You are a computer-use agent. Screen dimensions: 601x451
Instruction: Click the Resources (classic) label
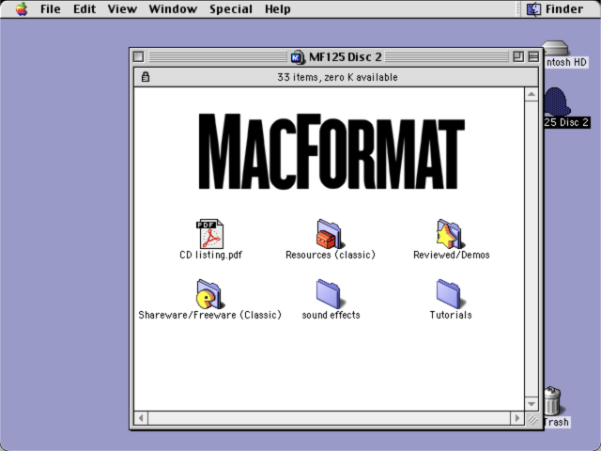tap(330, 255)
